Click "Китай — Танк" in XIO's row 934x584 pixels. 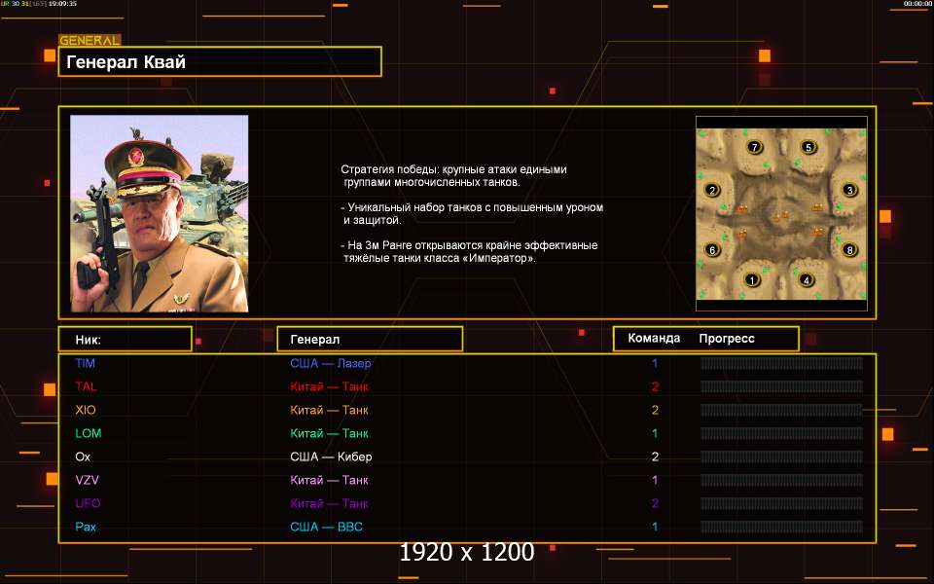(330, 410)
